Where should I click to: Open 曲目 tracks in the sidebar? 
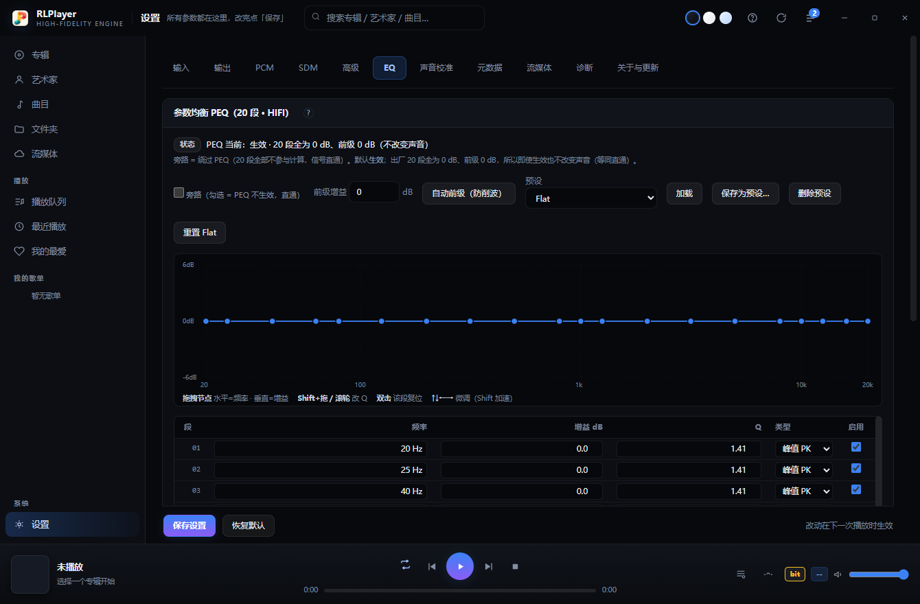(x=72, y=104)
